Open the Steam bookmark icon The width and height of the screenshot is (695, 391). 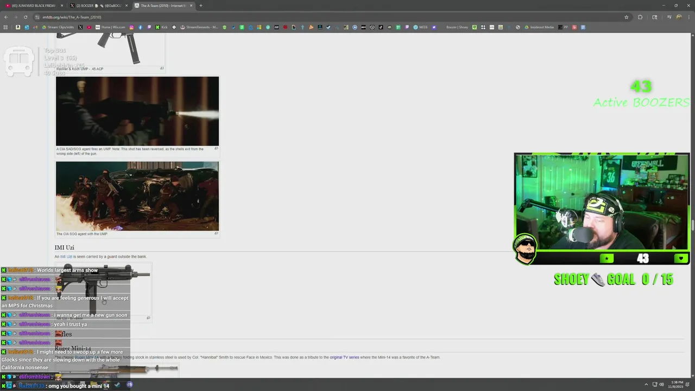click(328, 27)
